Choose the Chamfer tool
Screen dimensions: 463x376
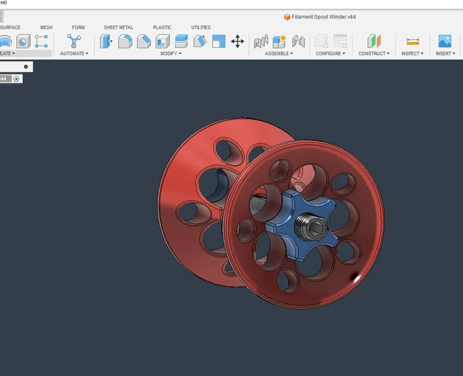coord(144,42)
